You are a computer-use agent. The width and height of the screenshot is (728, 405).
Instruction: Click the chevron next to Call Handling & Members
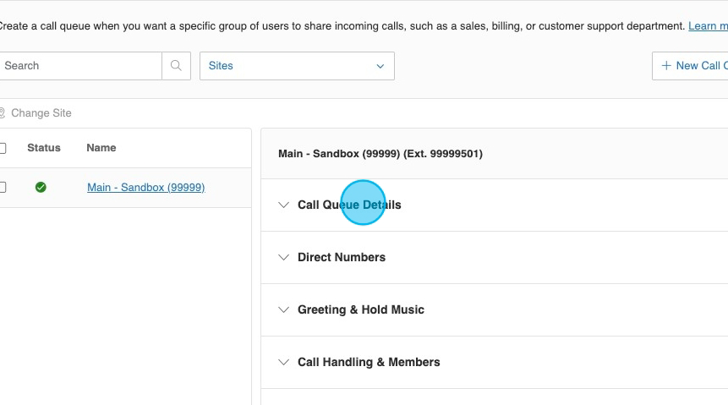284,363
